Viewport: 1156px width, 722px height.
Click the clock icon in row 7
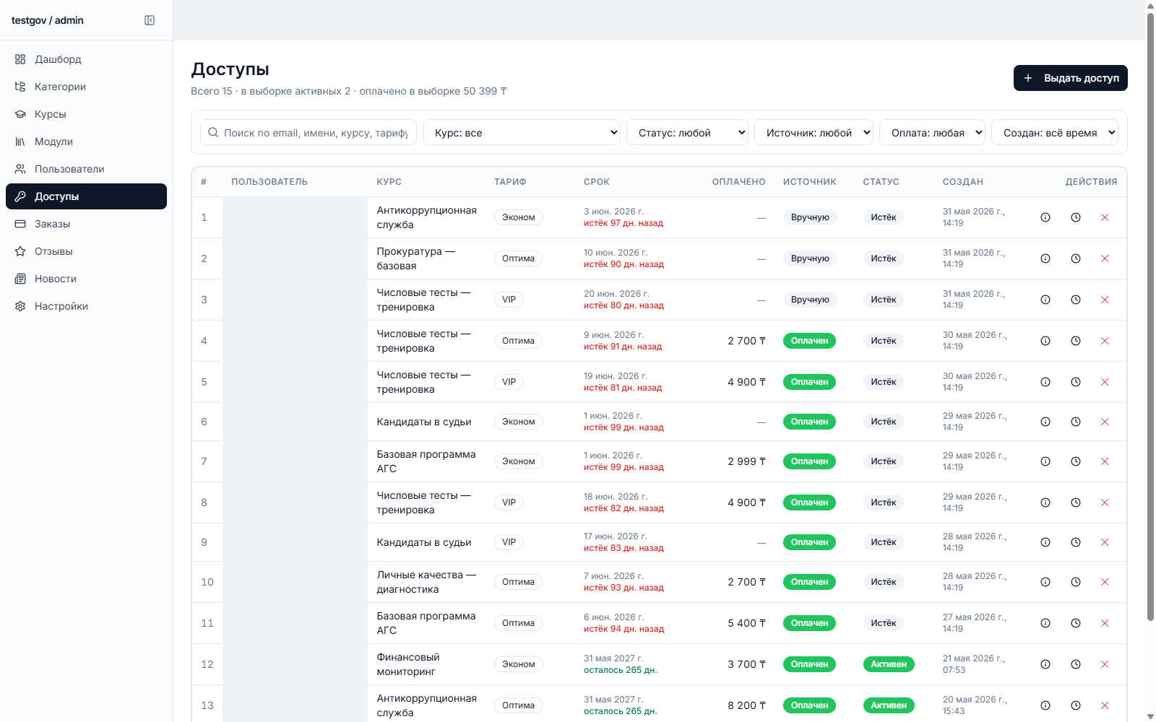coord(1076,461)
